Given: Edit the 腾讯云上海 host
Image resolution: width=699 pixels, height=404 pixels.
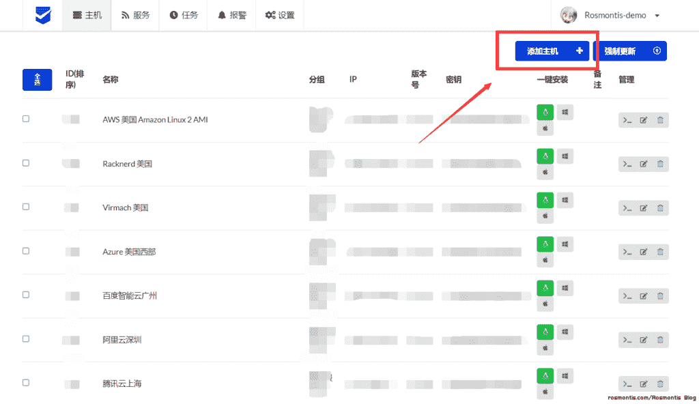Looking at the screenshot, I should [644, 384].
